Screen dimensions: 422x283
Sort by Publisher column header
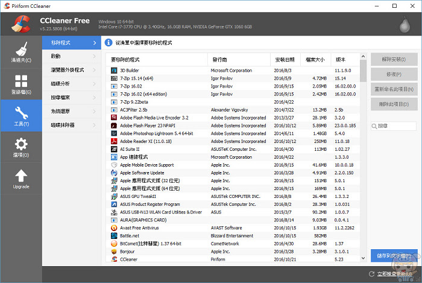(x=239, y=60)
